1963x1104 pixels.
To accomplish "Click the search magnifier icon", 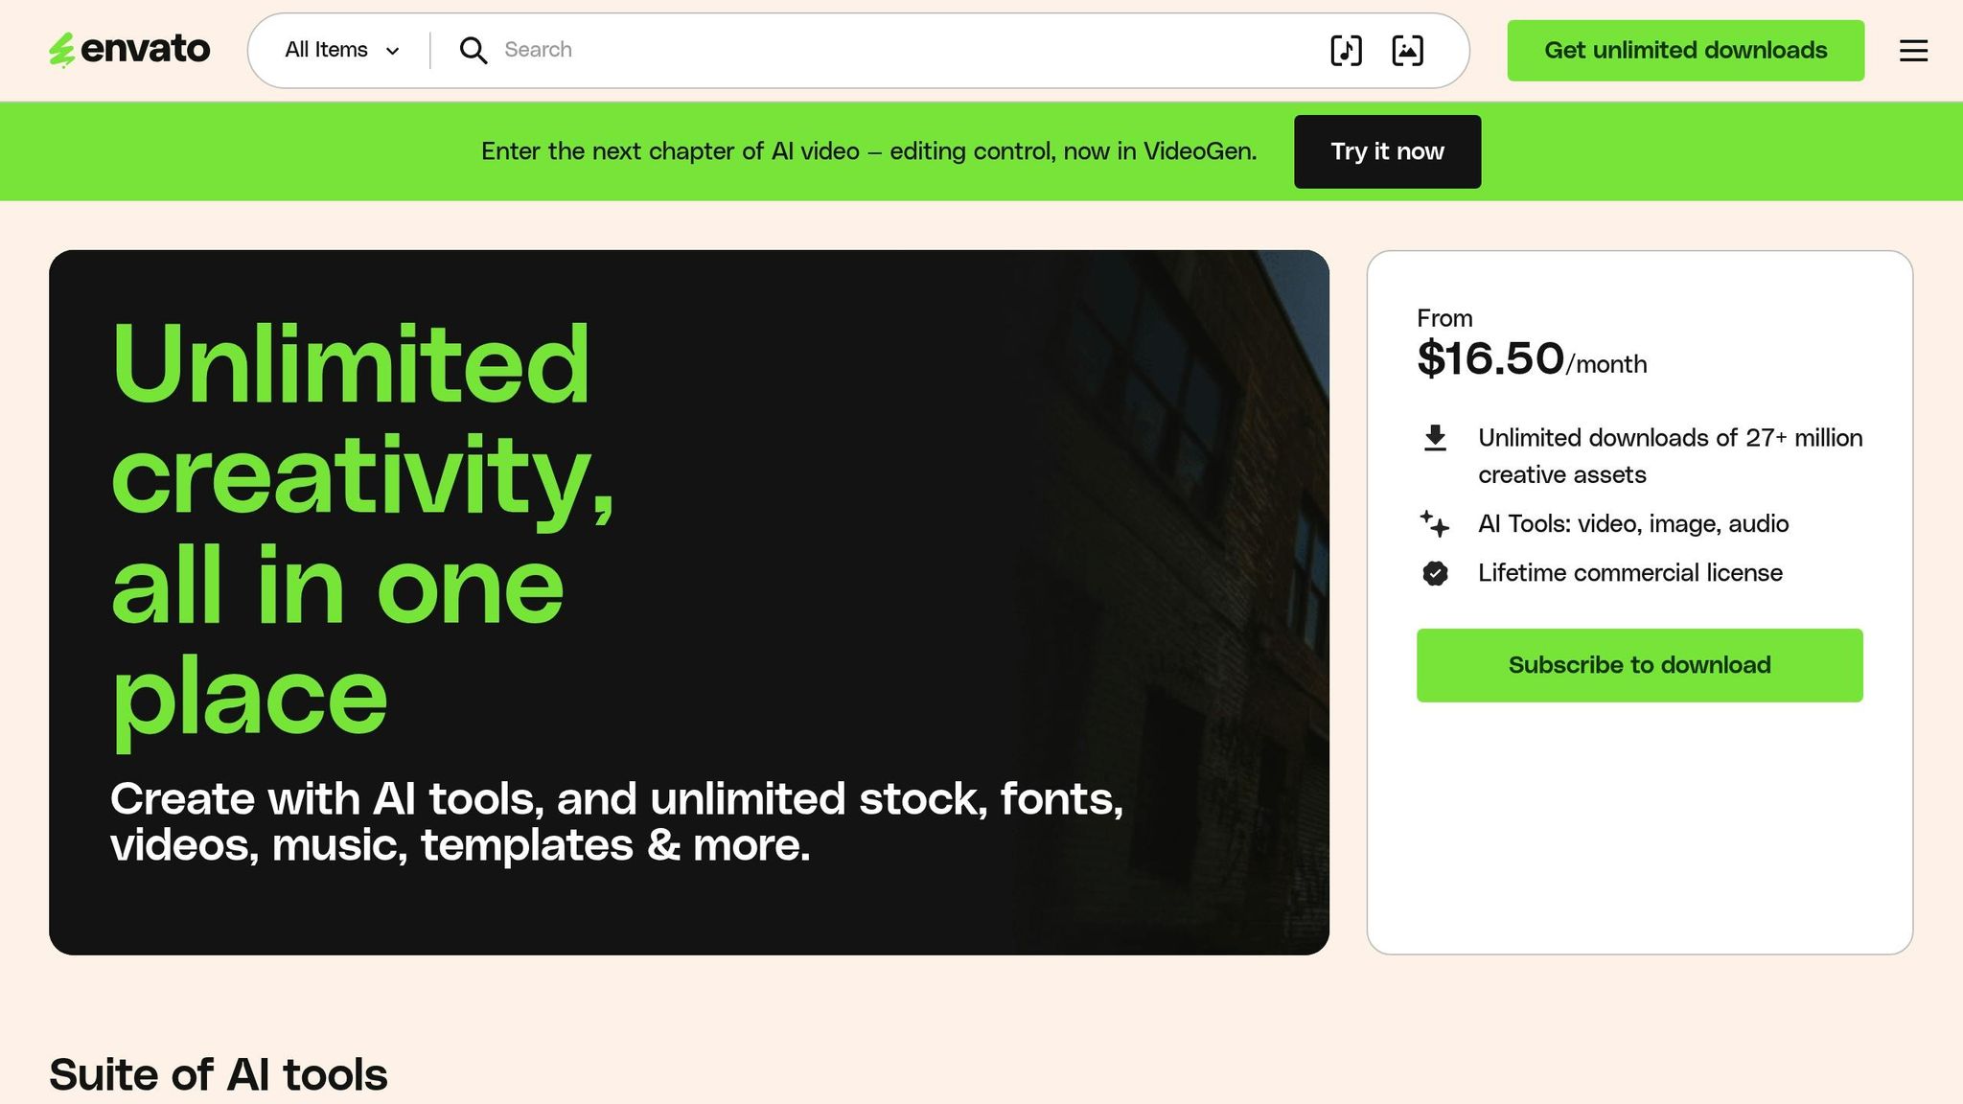I will (473, 50).
